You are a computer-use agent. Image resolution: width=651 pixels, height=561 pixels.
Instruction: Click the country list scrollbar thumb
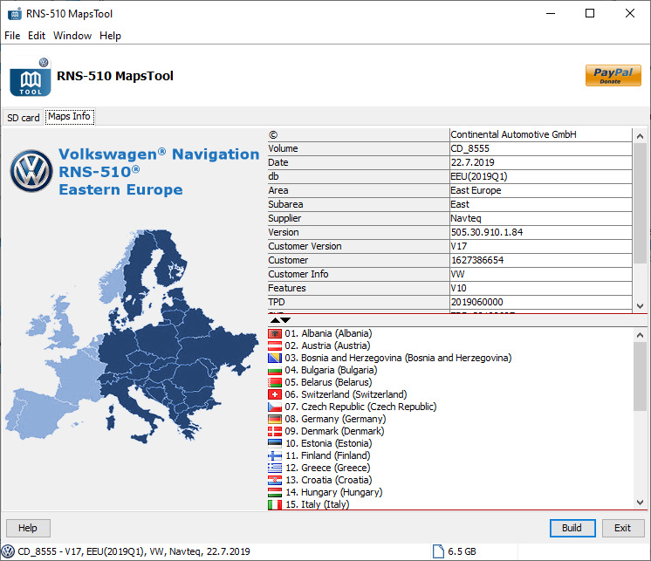pyautogui.click(x=640, y=377)
